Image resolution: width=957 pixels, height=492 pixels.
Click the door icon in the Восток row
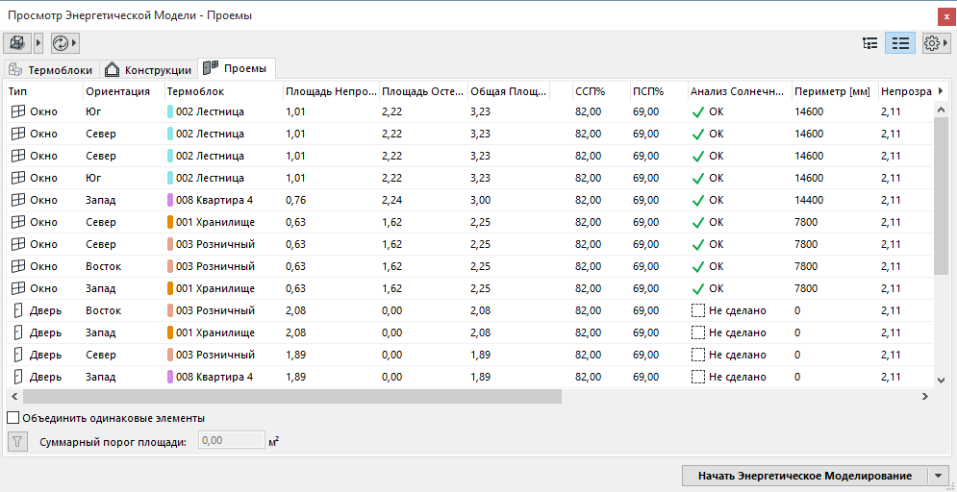coord(17,310)
